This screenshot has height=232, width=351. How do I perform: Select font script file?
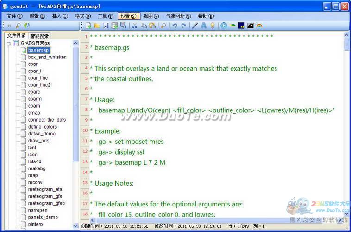(x=32, y=148)
